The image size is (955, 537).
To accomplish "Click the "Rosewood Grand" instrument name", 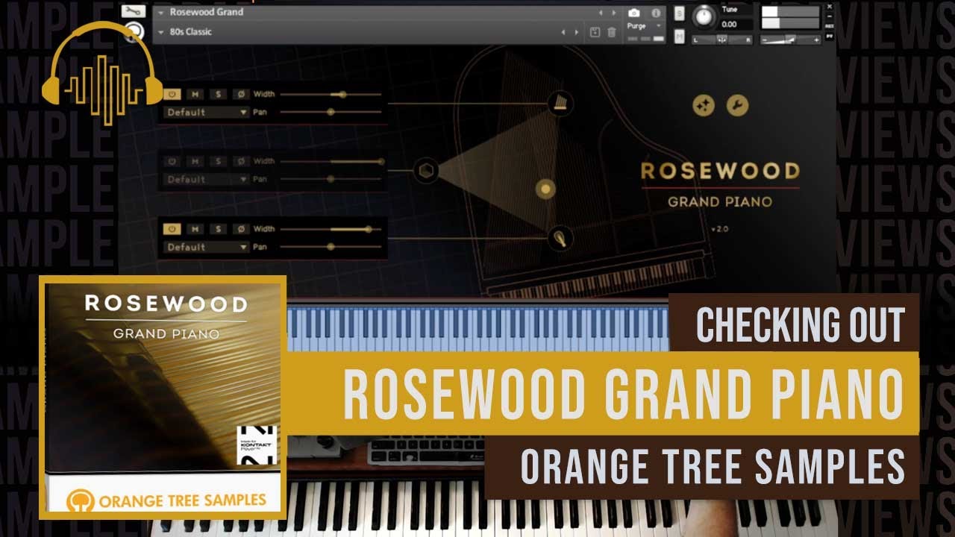I will 207,12.
